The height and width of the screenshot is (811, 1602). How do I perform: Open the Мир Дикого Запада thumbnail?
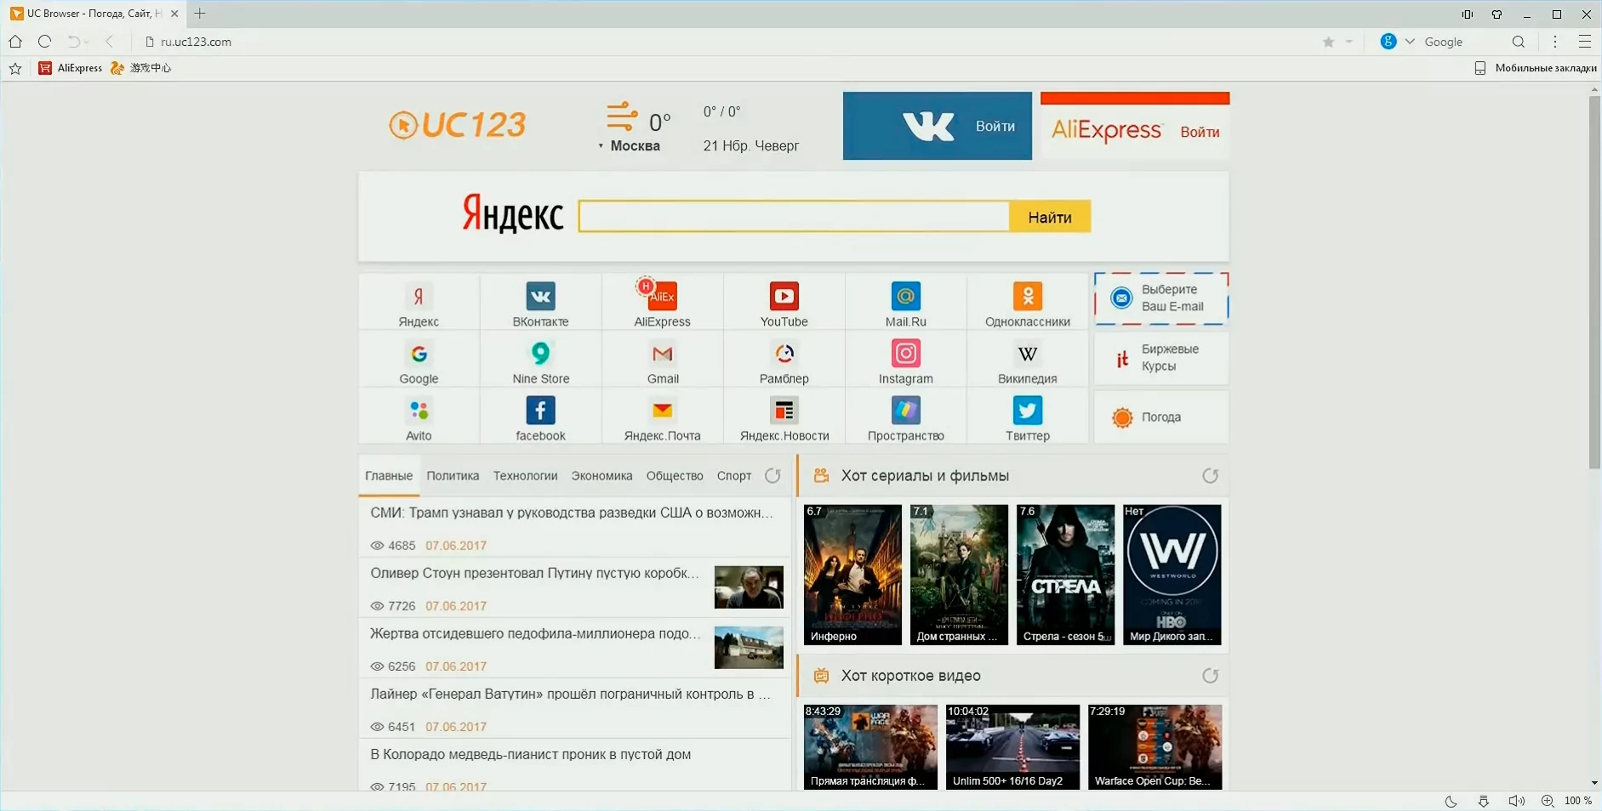1172,575
